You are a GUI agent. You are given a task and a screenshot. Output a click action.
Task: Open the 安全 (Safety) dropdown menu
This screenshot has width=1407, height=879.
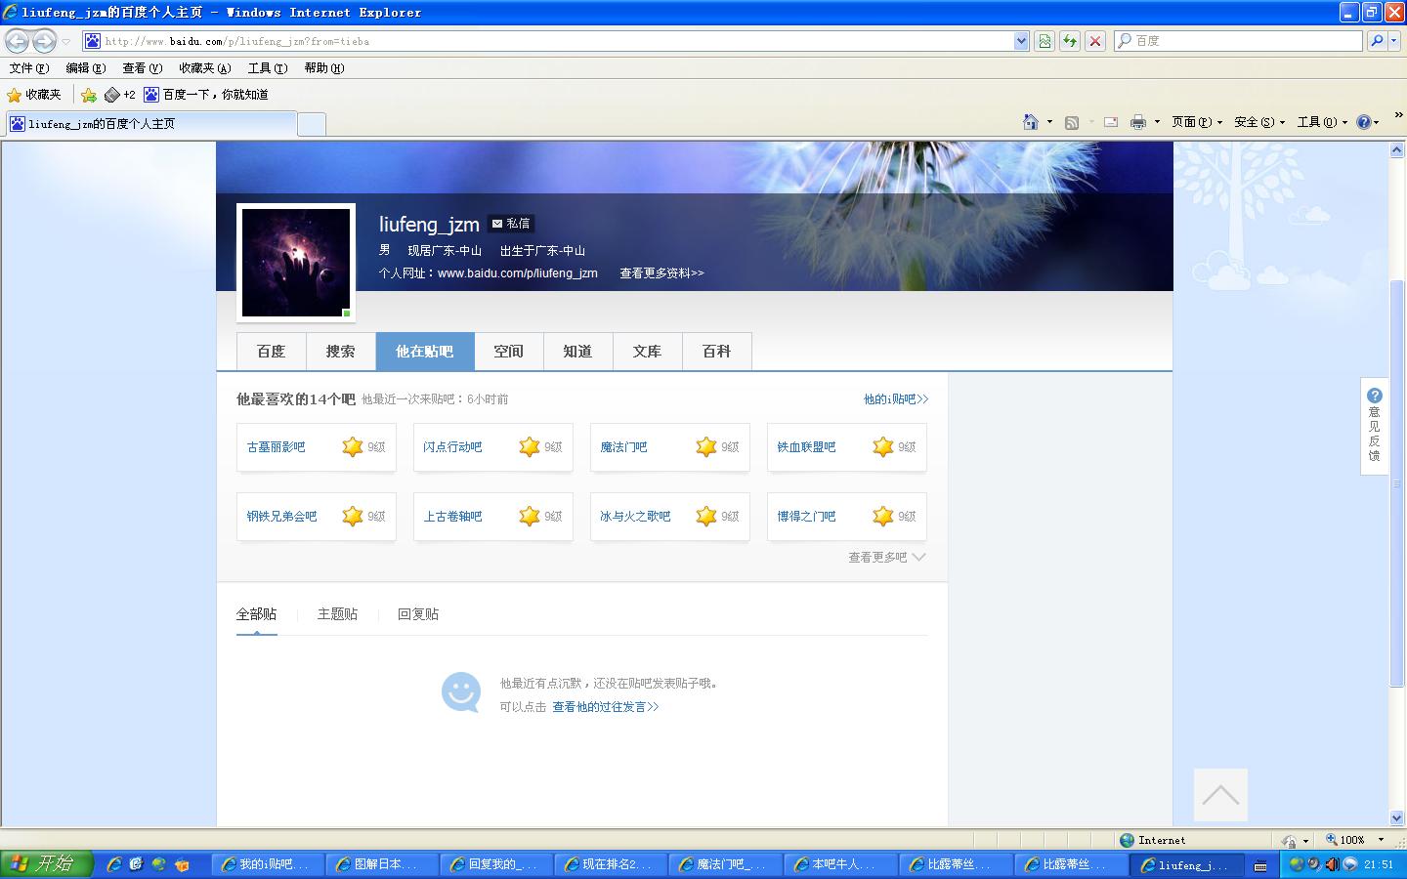[x=1259, y=122]
